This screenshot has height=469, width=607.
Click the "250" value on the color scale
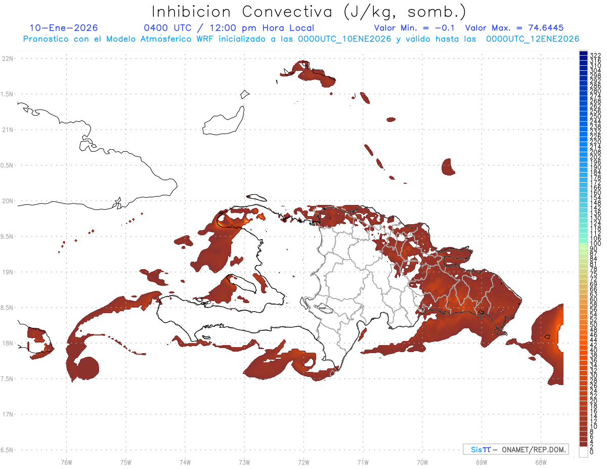[x=595, y=116]
